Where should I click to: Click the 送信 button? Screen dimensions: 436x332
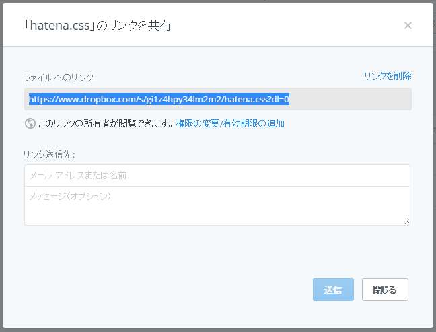click(x=333, y=290)
